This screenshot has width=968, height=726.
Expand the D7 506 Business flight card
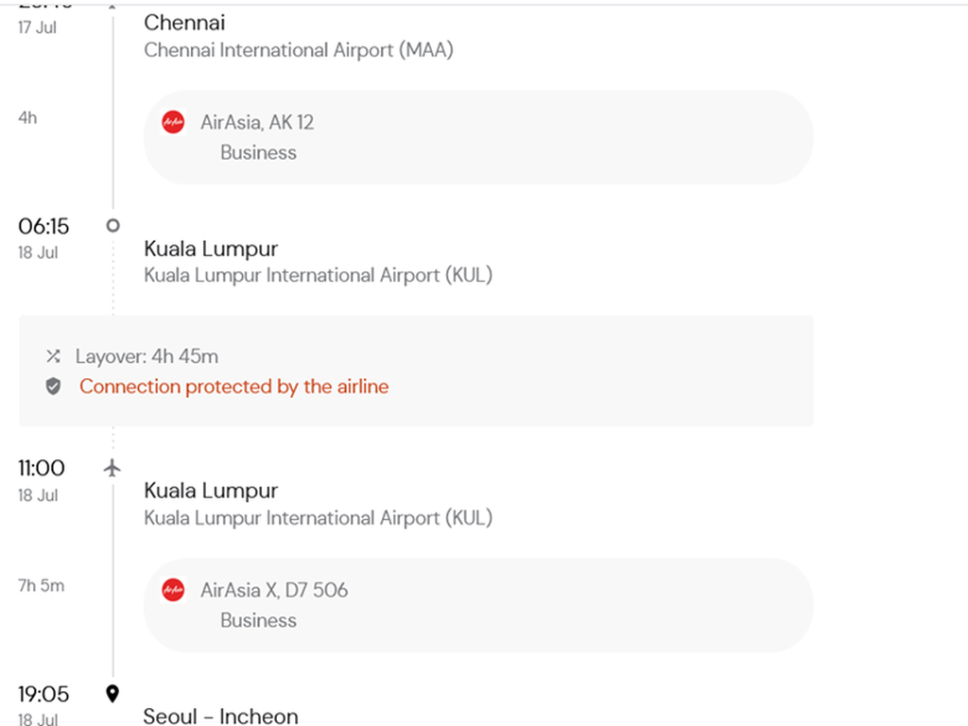[x=477, y=605]
